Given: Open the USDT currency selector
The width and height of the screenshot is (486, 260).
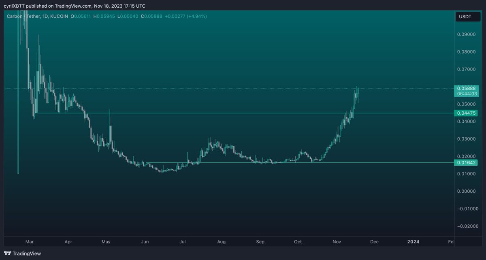Looking at the screenshot, I should pos(467,17).
